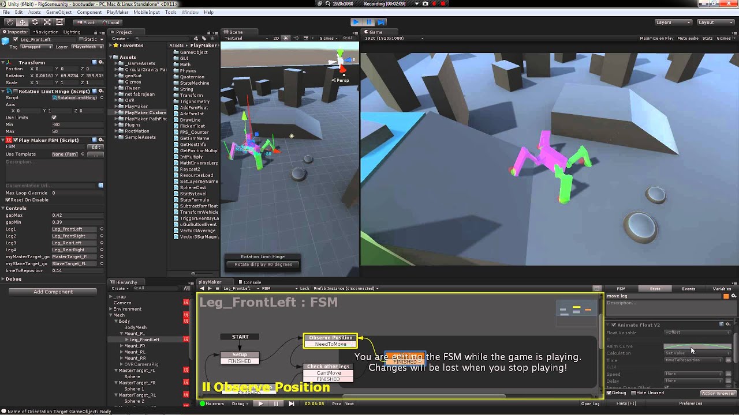Switch to the Console tab

click(252, 282)
